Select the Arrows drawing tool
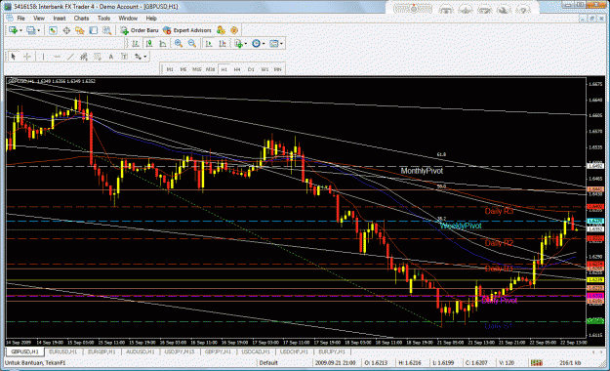The height and width of the screenshot is (371, 610). [x=138, y=57]
